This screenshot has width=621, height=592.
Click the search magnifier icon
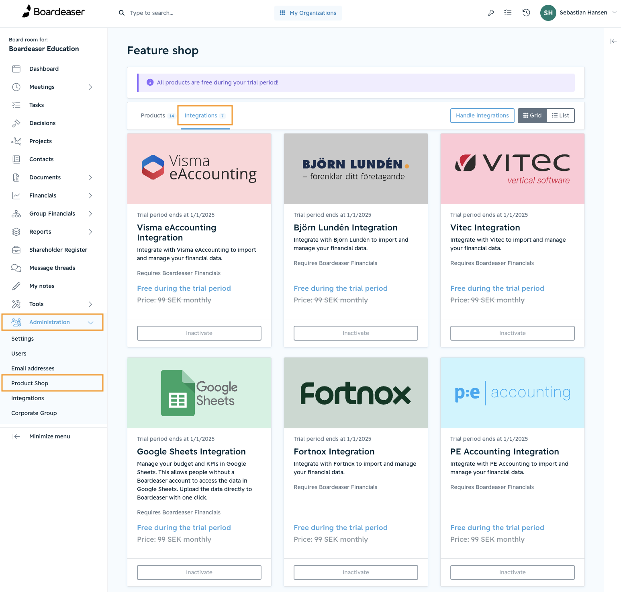coord(122,13)
